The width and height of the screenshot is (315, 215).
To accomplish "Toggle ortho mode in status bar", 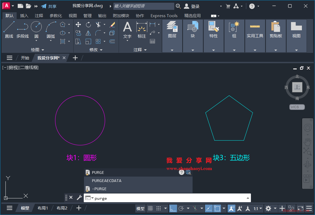I will tap(173, 208).
